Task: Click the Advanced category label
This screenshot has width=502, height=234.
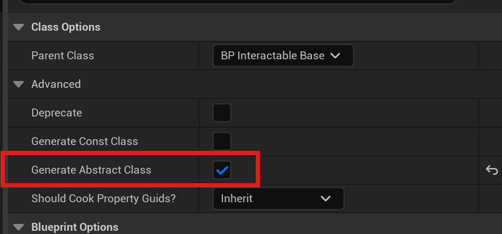Action: 56,84
